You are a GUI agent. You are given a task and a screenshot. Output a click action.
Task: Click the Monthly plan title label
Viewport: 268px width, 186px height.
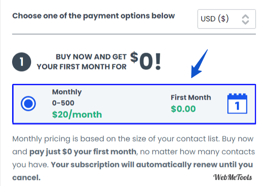click(x=67, y=92)
